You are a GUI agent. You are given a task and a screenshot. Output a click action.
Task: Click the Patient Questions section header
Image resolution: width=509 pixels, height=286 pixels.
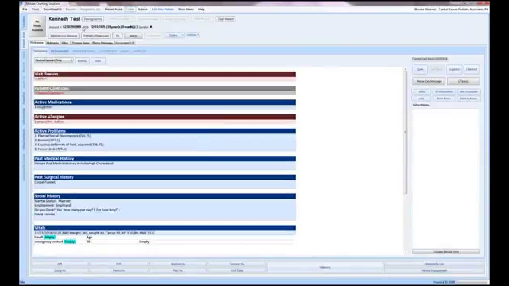pos(165,88)
